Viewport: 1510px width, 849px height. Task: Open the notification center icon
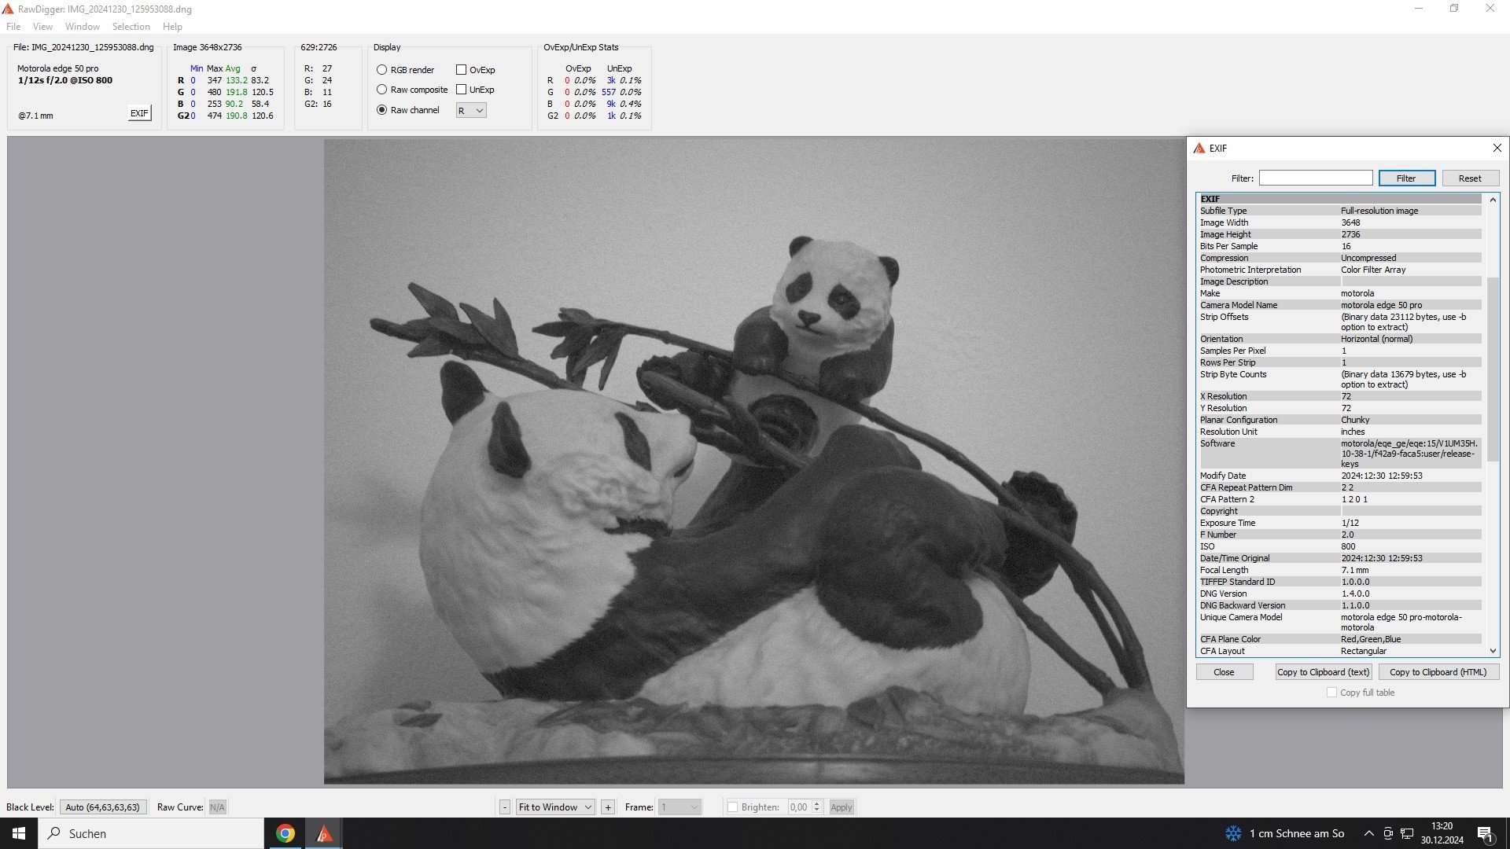(x=1485, y=833)
